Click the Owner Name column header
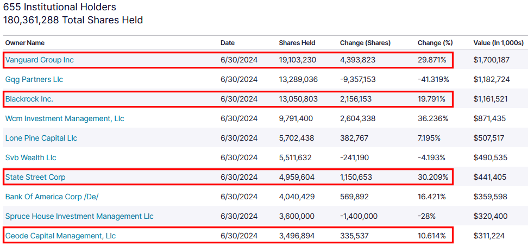Viewport: 528px width, 246px height. pyautogui.click(x=25, y=43)
